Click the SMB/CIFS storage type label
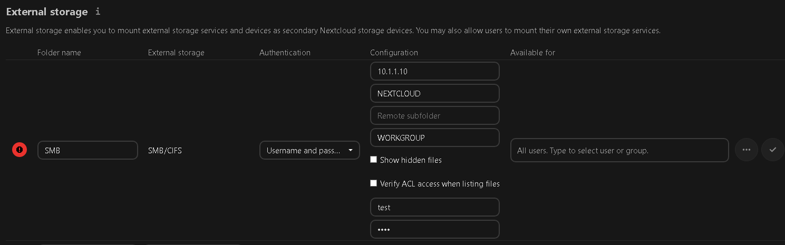The height and width of the screenshot is (245, 785). (165, 151)
